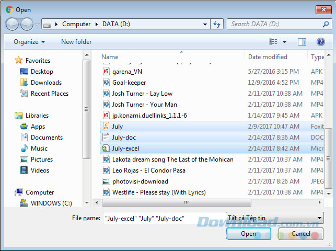The image size is (336, 251).
Task: Select Computer in the address breadcrumb
Action: click(76, 24)
